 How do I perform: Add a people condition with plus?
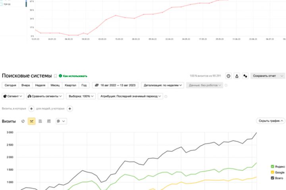click(70, 108)
